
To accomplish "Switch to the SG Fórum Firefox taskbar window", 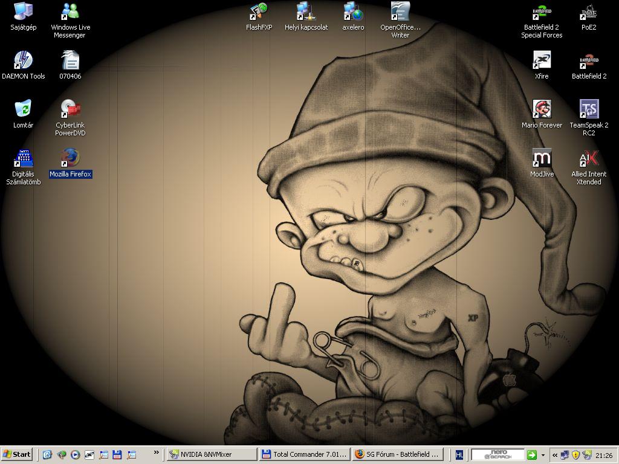I will pos(398,454).
